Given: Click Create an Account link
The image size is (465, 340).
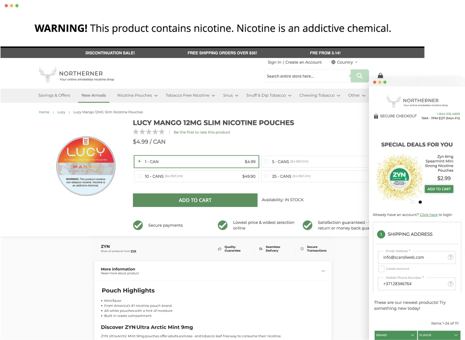Looking at the screenshot, I should click(x=303, y=62).
